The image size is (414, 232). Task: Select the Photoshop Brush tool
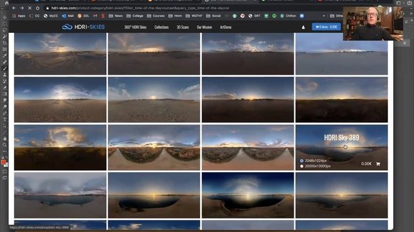(x=5, y=68)
